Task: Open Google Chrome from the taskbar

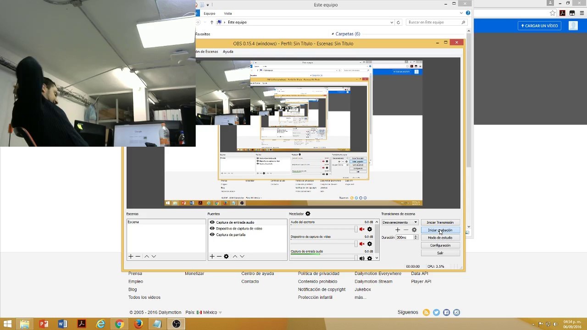Action: [x=119, y=324]
